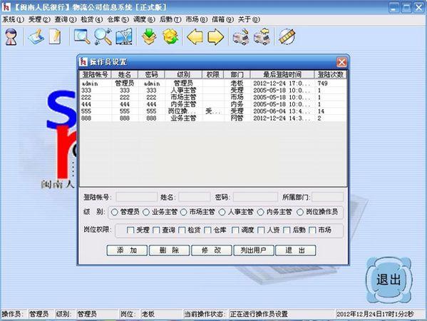Click the 所属部门 input field

[x=328, y=197]
